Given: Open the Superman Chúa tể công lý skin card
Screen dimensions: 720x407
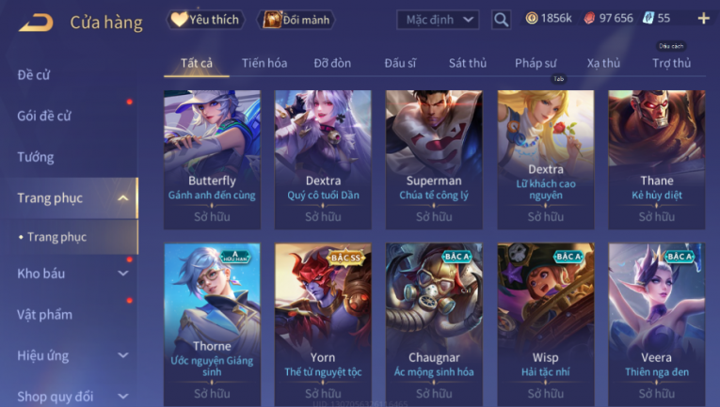Looking at the screenshot, I should point(434,160).
